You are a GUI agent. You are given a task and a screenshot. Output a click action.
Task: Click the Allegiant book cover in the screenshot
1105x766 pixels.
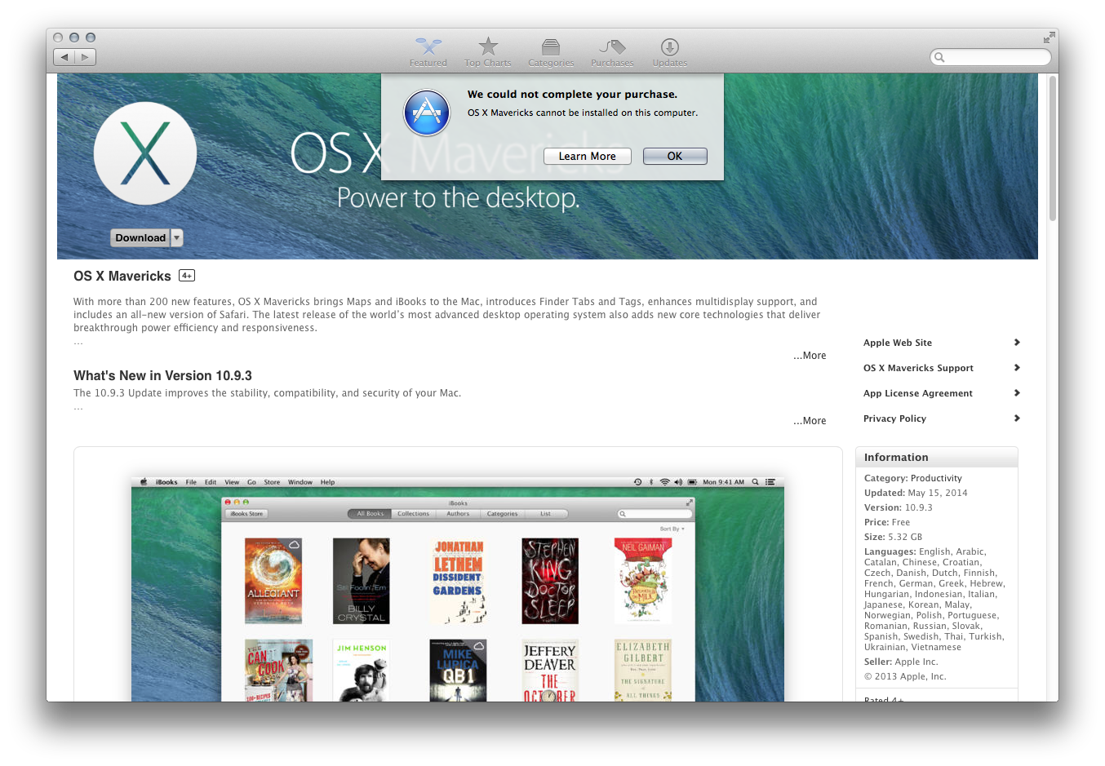[x=273, y=581]
